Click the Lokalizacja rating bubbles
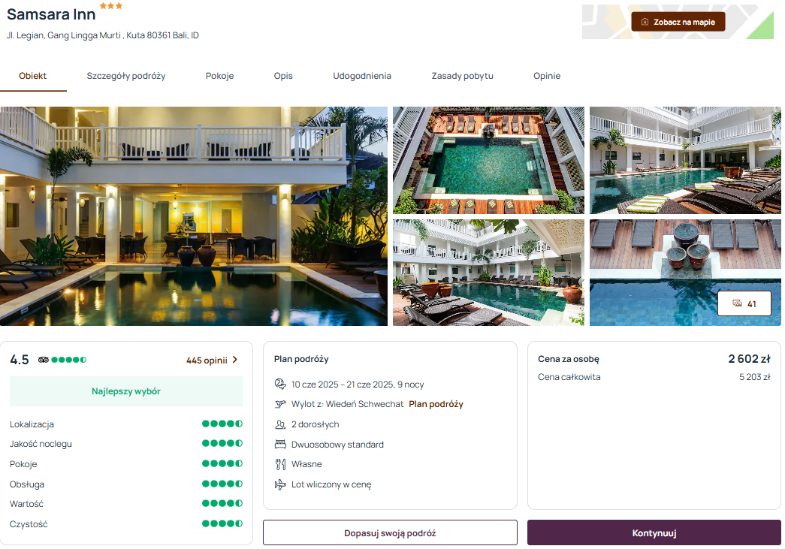 222,424
